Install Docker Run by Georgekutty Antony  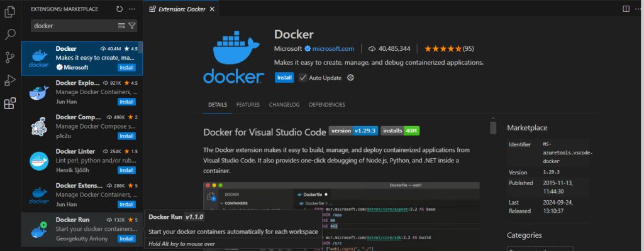point(126,238)
